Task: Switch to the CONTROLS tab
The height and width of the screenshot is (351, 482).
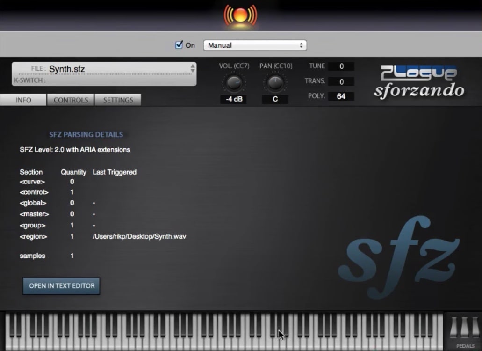Action: [70, 100]
